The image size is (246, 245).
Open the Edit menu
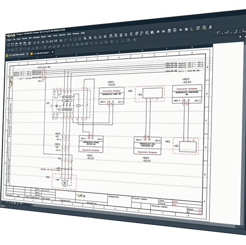[30, 38]
